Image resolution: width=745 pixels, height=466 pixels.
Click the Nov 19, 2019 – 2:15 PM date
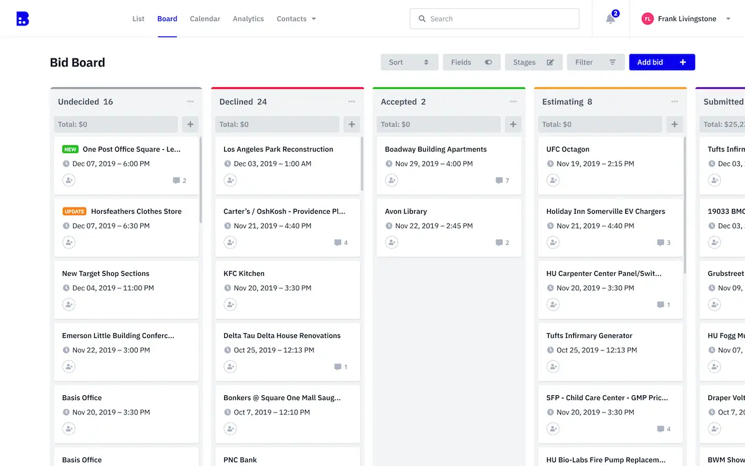pyautogui.click(x=595, y=164)
